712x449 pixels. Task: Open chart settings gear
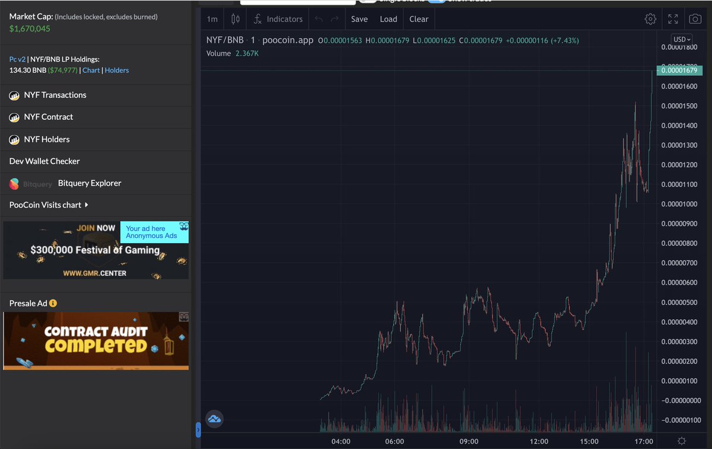[650, 19]
